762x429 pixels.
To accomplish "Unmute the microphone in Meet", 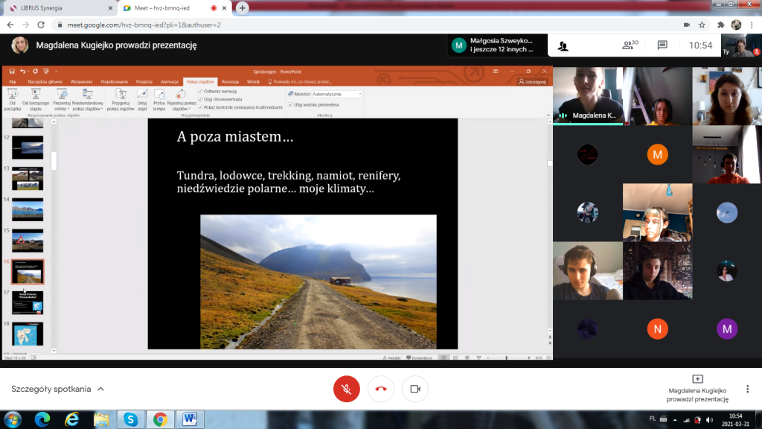I will (346, 389).
